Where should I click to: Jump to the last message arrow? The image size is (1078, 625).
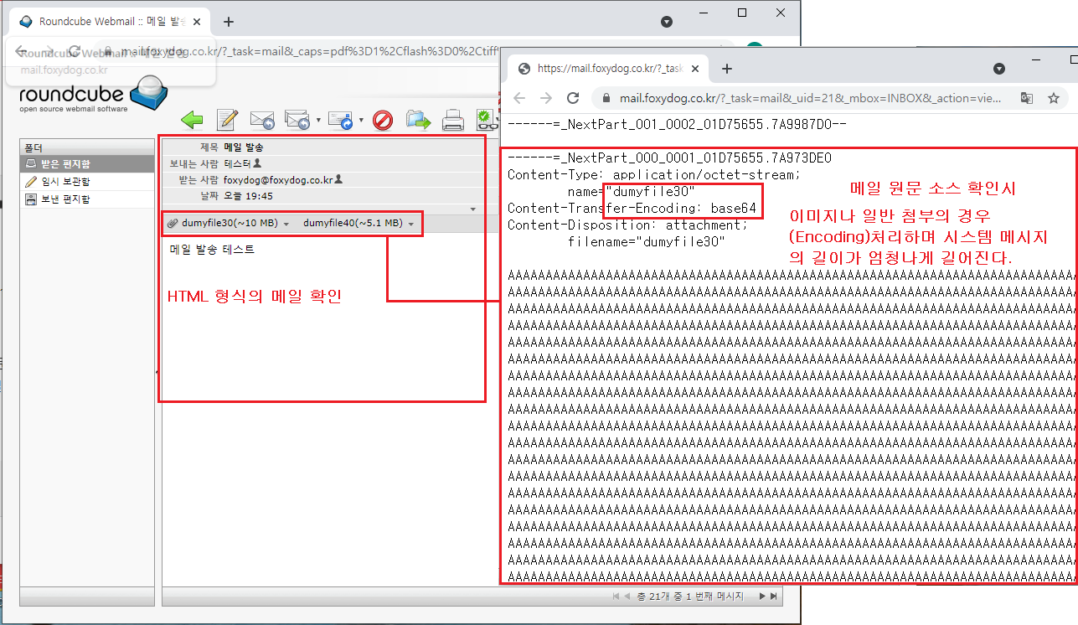coord(774,597)
